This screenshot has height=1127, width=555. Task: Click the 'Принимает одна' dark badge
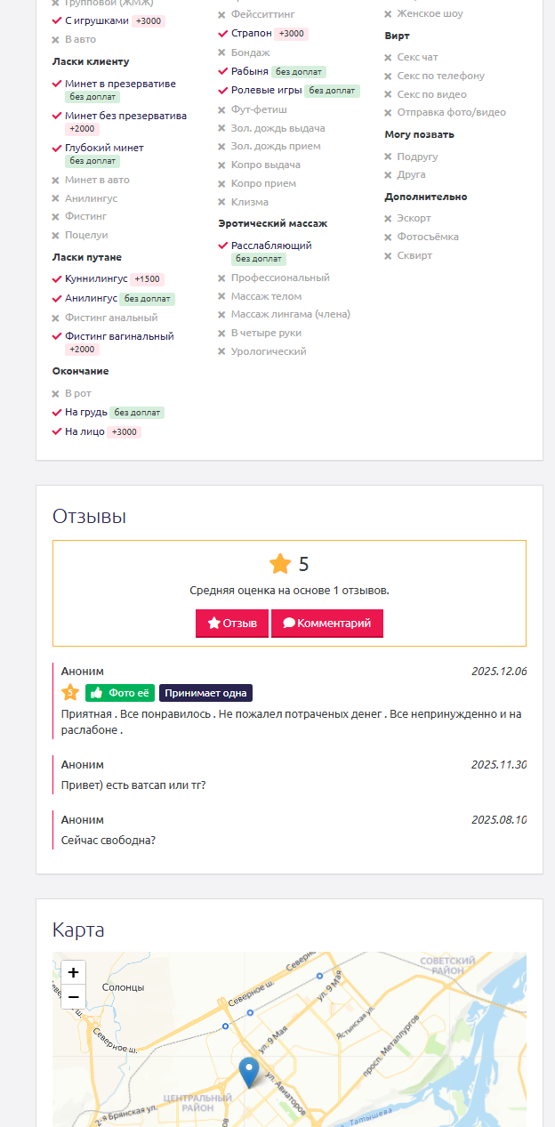(x=205, y=693)
